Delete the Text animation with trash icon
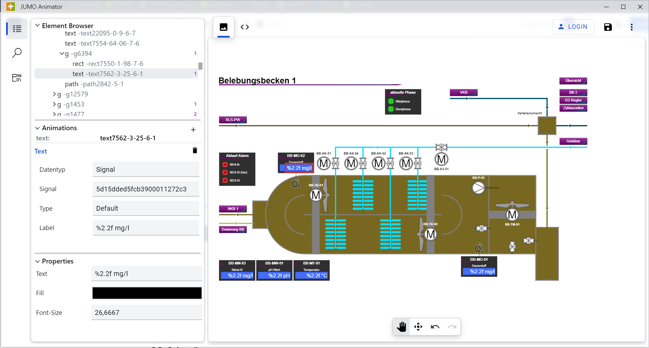 (x=195, y=150)
